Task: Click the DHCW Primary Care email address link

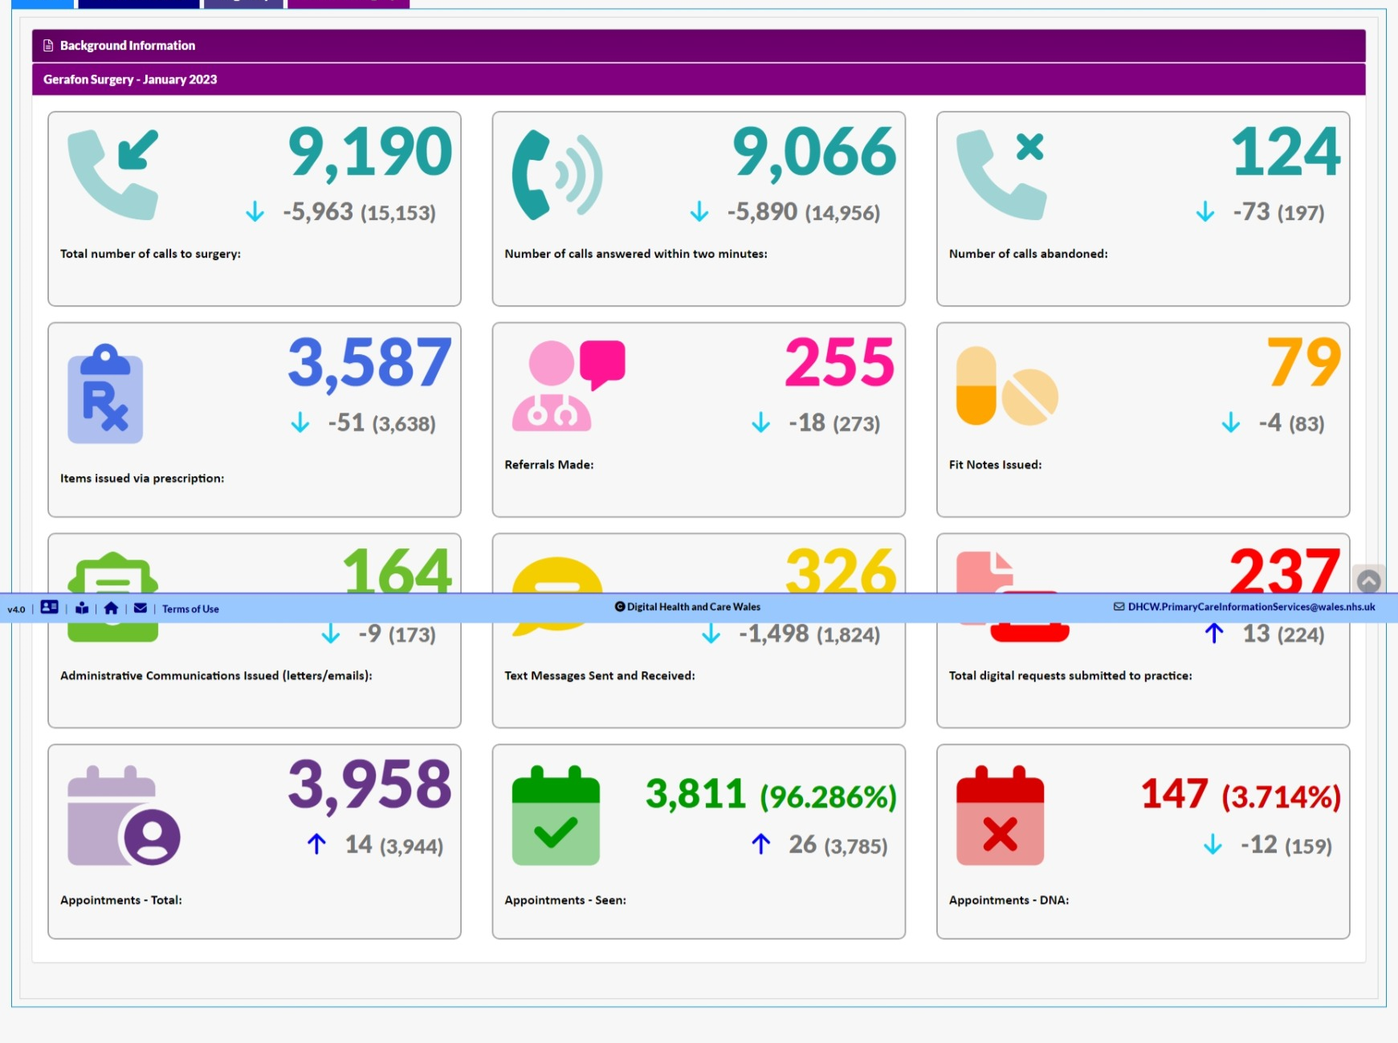Action: pos(1250,607)
